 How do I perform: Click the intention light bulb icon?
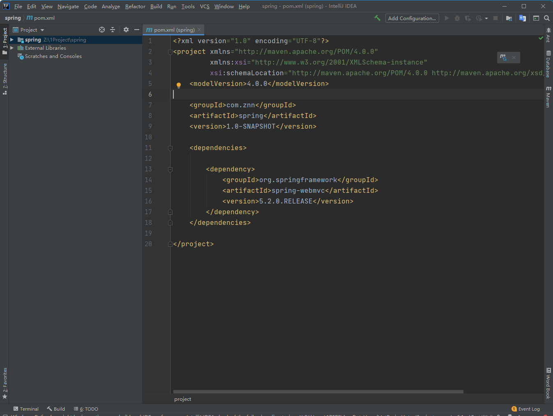point(179,85)
